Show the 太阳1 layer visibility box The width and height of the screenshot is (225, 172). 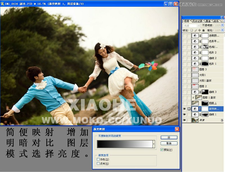[x=184, y=75]
